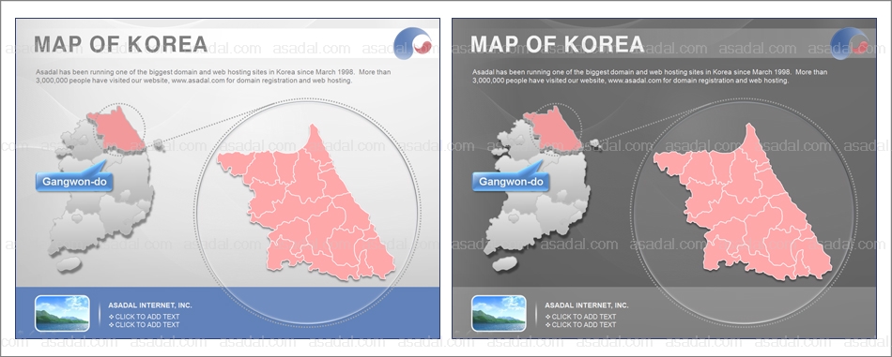Screen dimensions: 892x357
Task: Click the landscape photo thumbnail on dark slide
Action: coord(499,313)
